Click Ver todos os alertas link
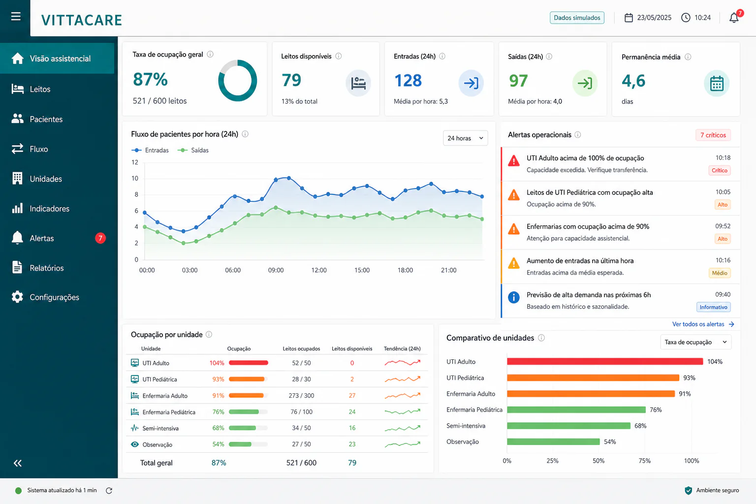The width and height of the screenshot is (756, 504). point(703,324)
